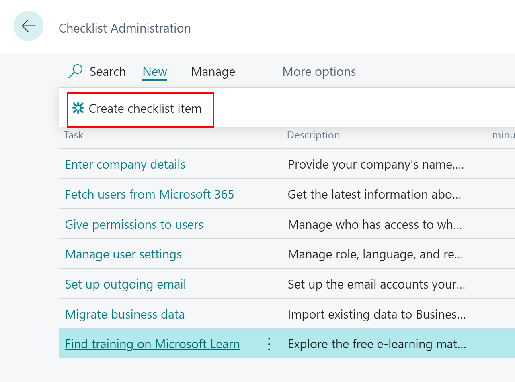Open "Give permissions to users"
Image resolution: width=515 pixels, height=382 pixels.
[134, 224]
